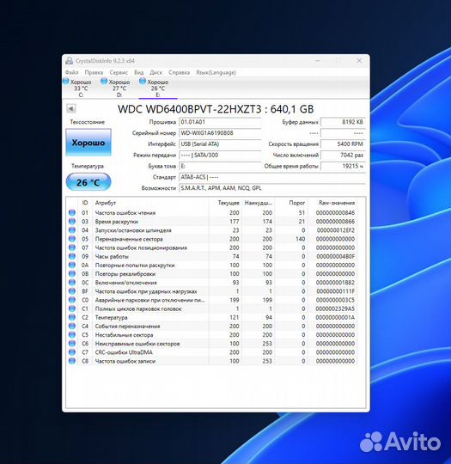Click the status circle for attribute 07
Screen dimensions: 451x464
pyautogui.click(x=72, y=247)
